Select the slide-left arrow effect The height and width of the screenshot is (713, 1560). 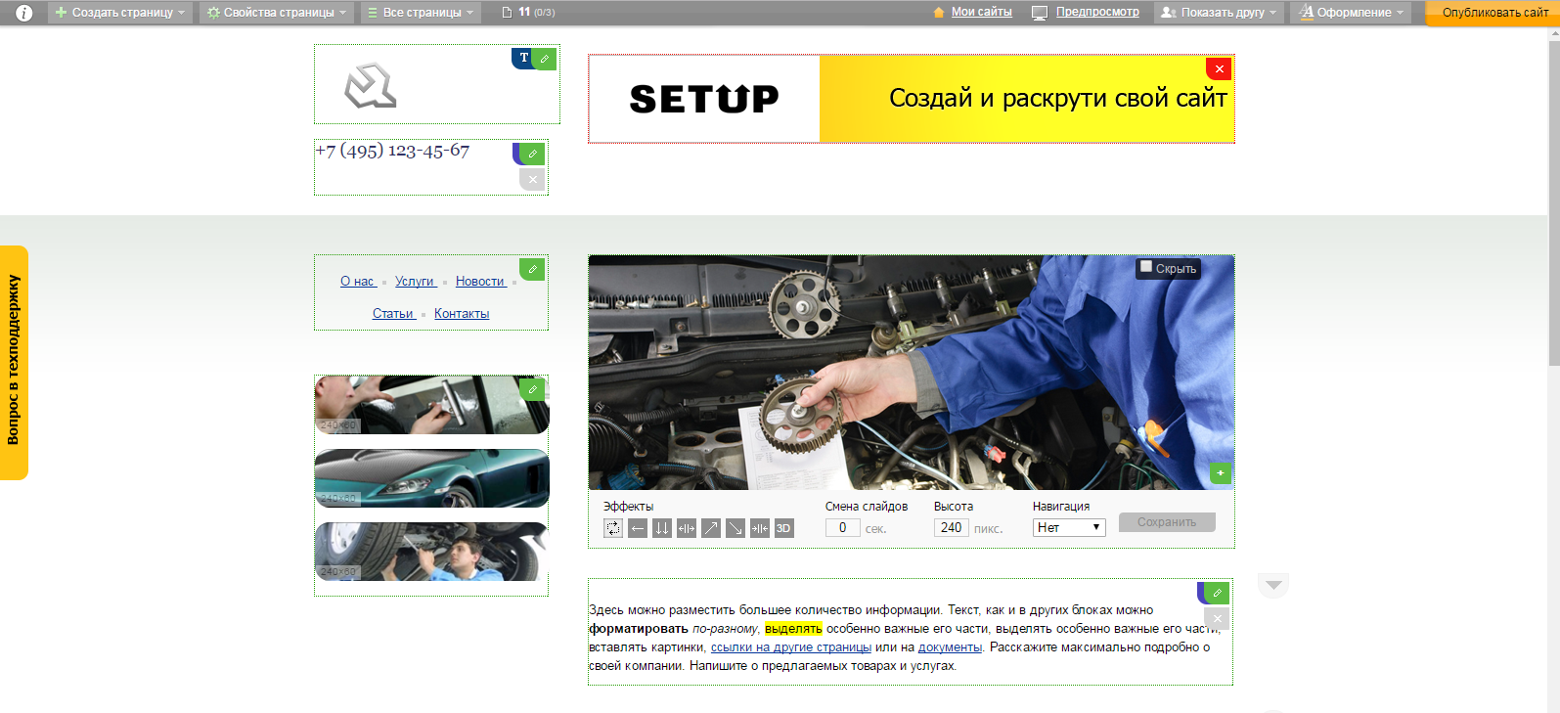pyautogui.click(x=638, y=528)
